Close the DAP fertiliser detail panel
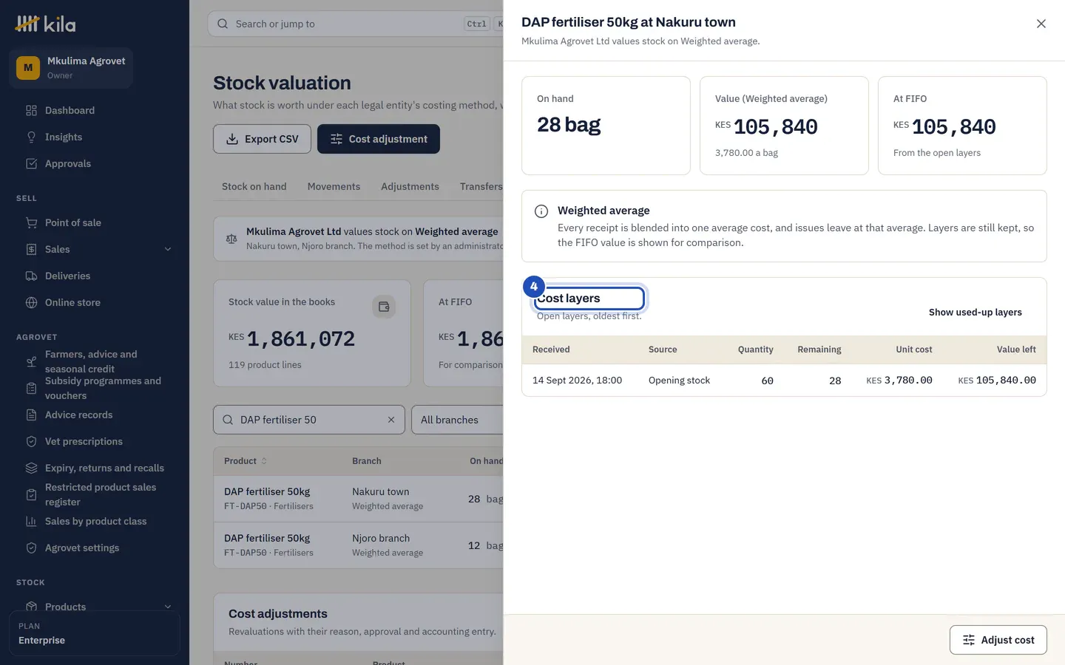This screenshot has width=1065, height=665. (x=1041, y=24)
